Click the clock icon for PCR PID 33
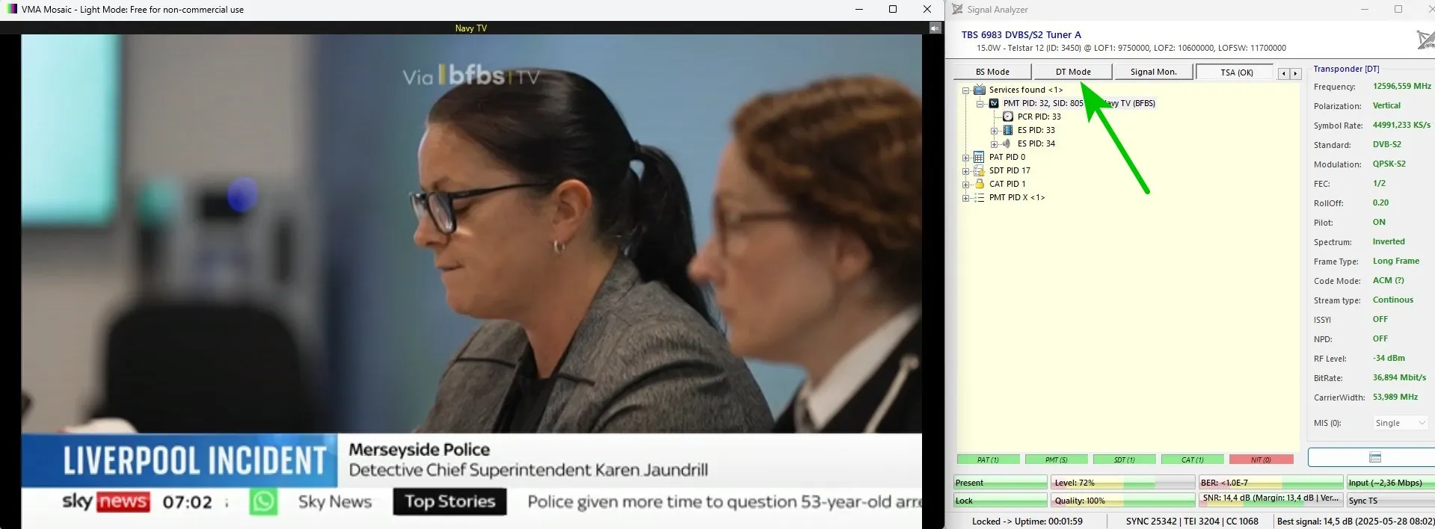 [x=1008, y=117]
